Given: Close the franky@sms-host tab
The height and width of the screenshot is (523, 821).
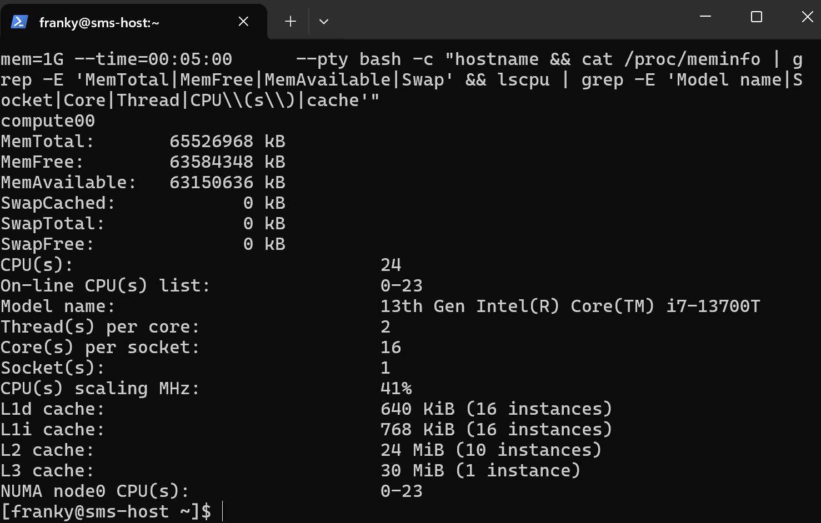Looking at the screenshot, I should (243, 22).
